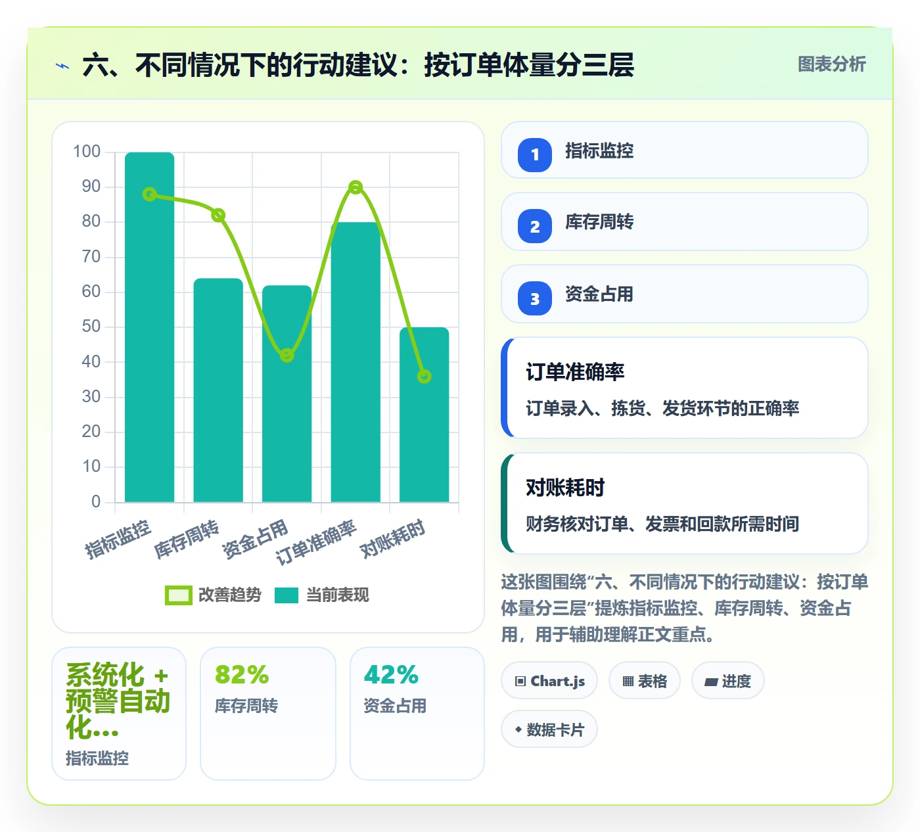This screenshot has width=920, height=832.
Task: Click the 库存周转 bar in the chart
Action: (x=218, y=390)
